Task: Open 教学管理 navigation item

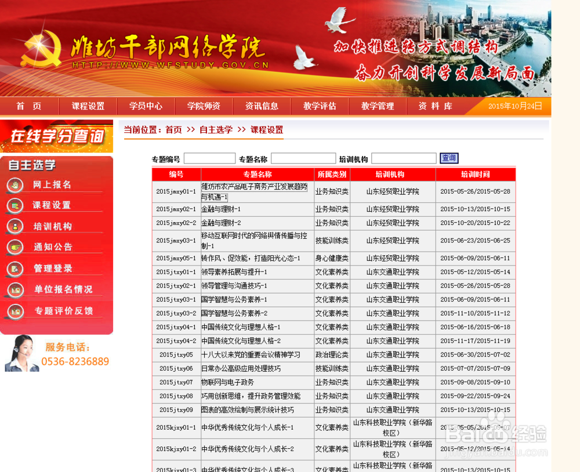Action: coord(378,106)
